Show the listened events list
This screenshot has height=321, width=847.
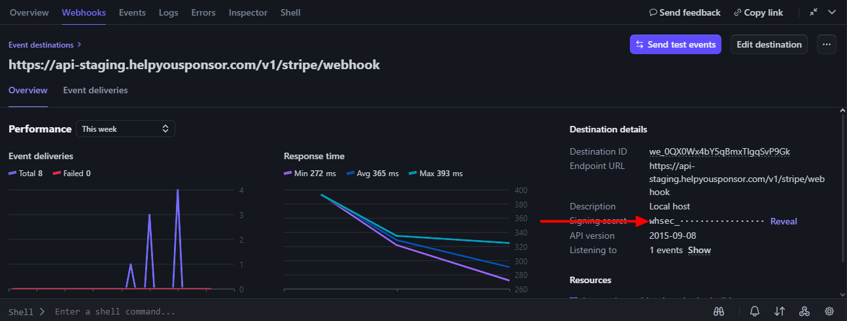pyautogui.click(x=699, y=250)
